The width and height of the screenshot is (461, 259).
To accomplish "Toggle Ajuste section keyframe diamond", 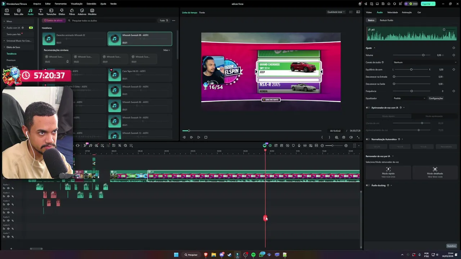I will point(453,48).
